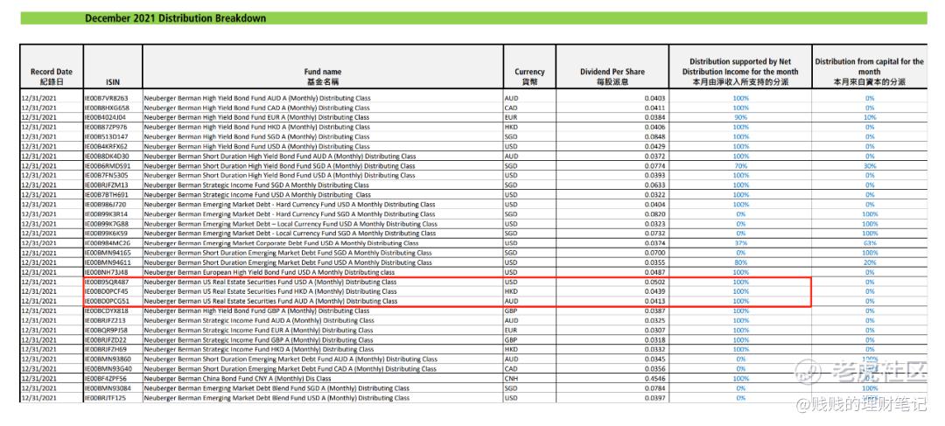The image size is (945, 426).
Task: Click dividend value '0.0439'
Action: (x=654, y=291)
